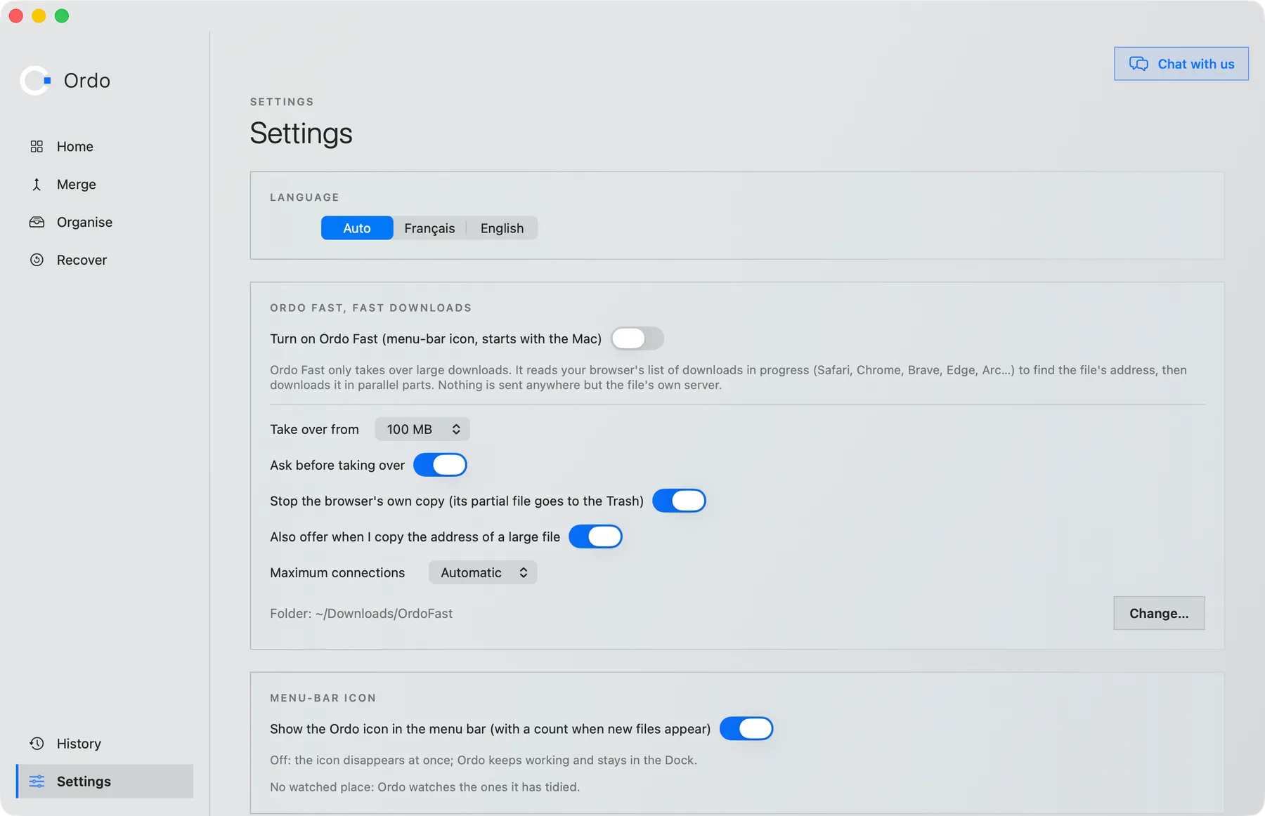
Task: Click the Ordo app name text
Action: (x=87, y=81)
